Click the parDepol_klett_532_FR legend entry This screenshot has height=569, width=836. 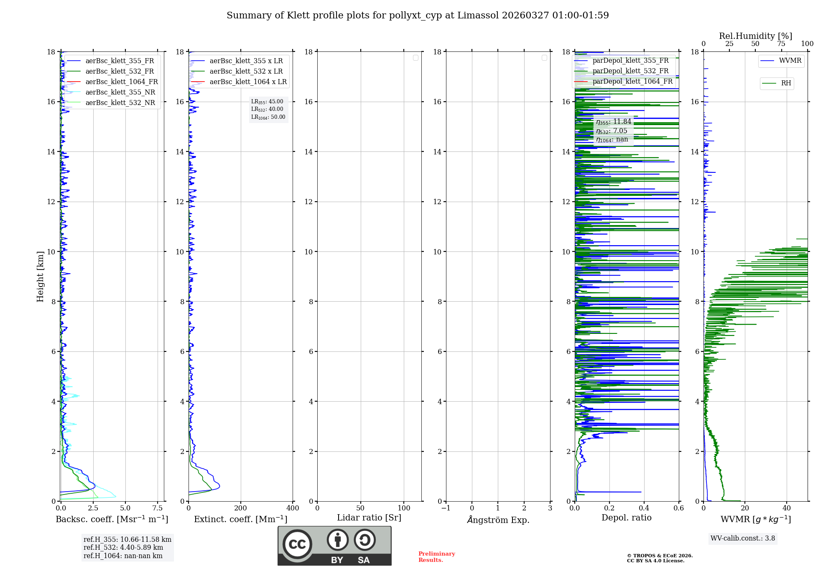630,71
